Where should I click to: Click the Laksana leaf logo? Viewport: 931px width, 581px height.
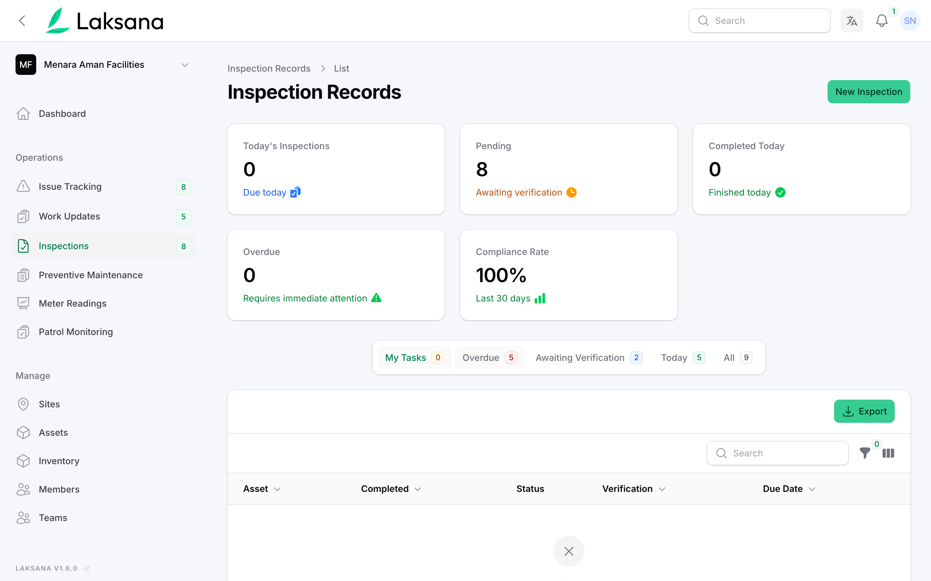pos(58,21)
